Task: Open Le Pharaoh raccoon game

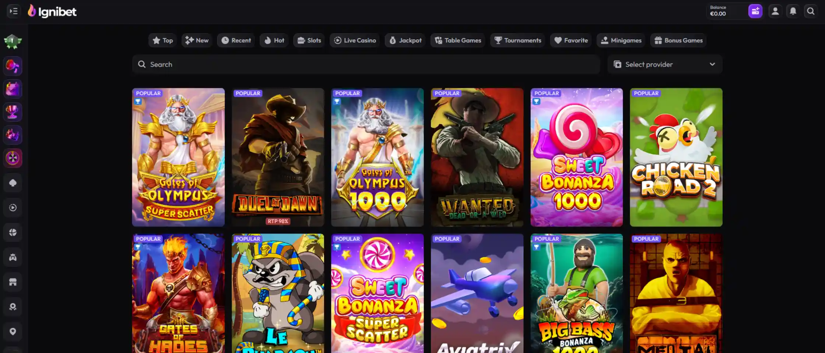Action: pos(278,293)
